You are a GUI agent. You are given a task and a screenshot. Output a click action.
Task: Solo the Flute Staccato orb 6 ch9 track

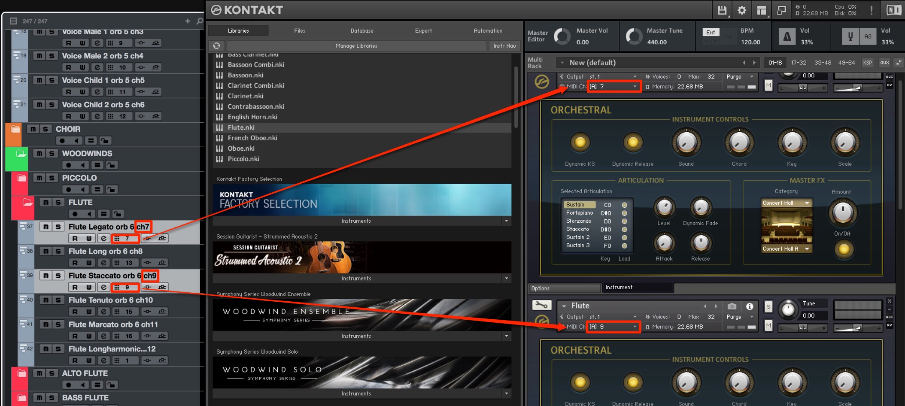click(x=58, y=276)
